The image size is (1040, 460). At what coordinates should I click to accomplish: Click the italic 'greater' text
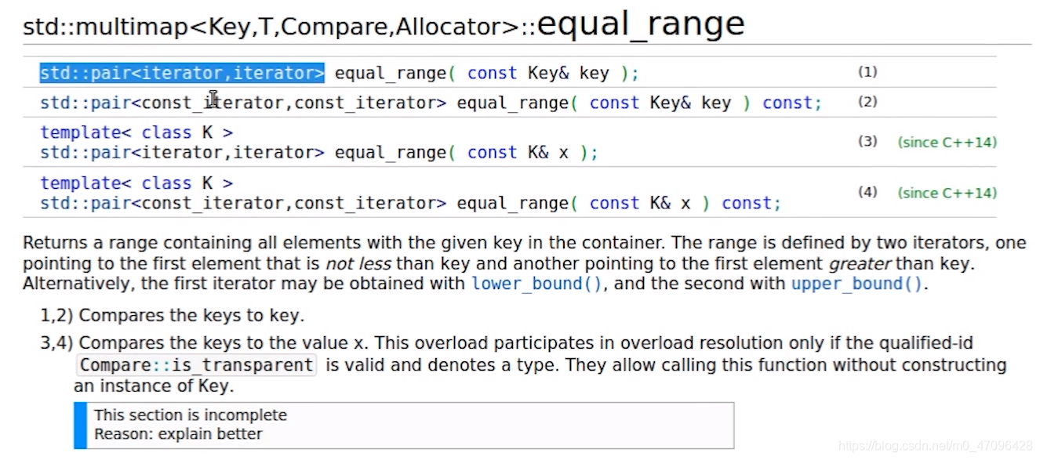coord(860,263)
